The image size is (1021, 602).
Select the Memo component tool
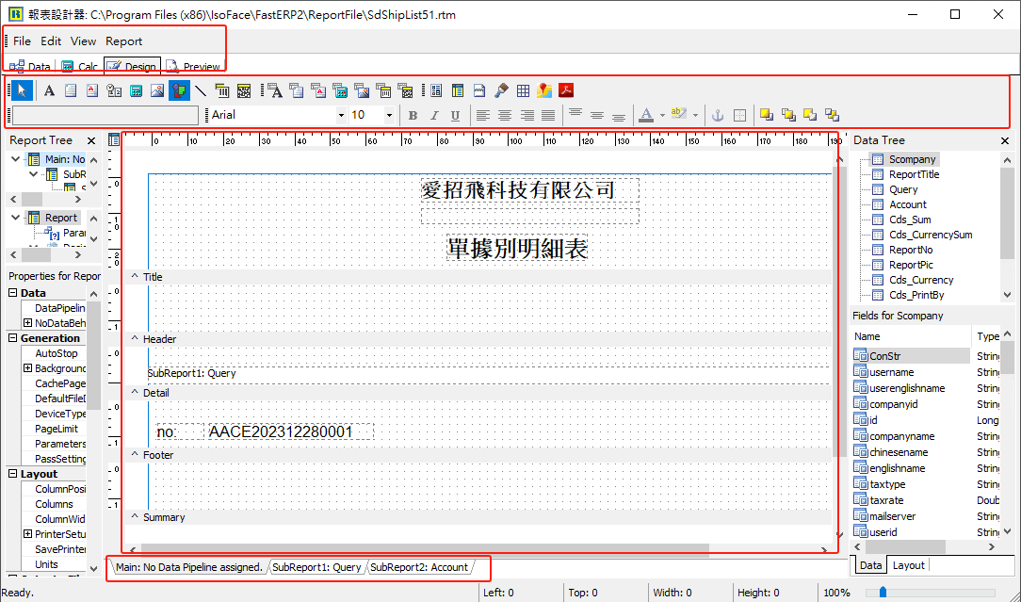[x=71, y=90]
